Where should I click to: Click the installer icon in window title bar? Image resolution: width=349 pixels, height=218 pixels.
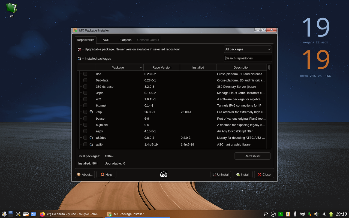(x=76, y=30)
